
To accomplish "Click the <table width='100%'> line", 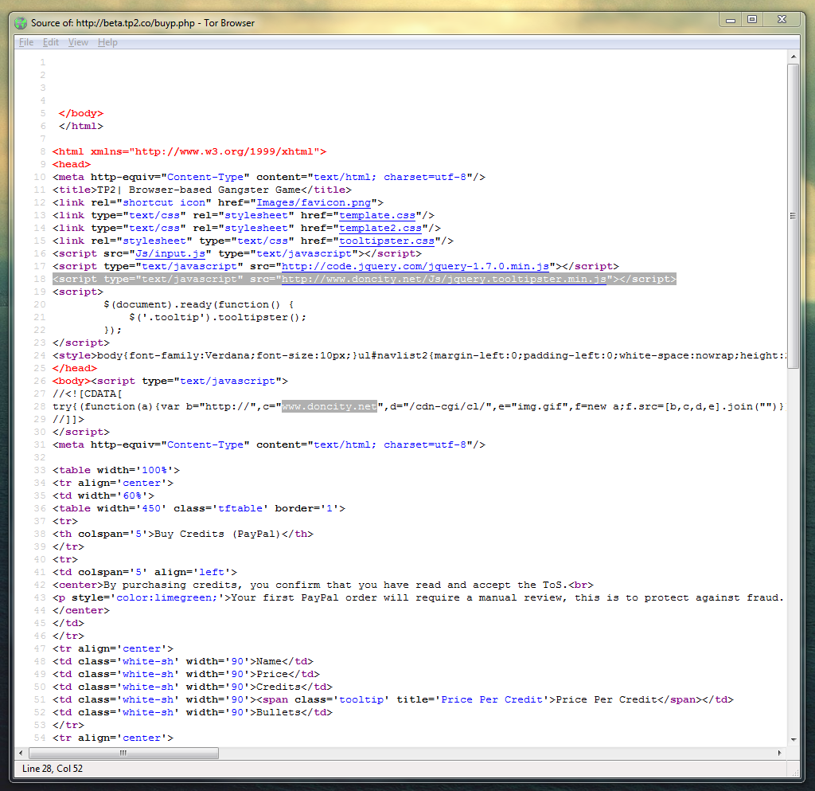I will tap(116, 470).
